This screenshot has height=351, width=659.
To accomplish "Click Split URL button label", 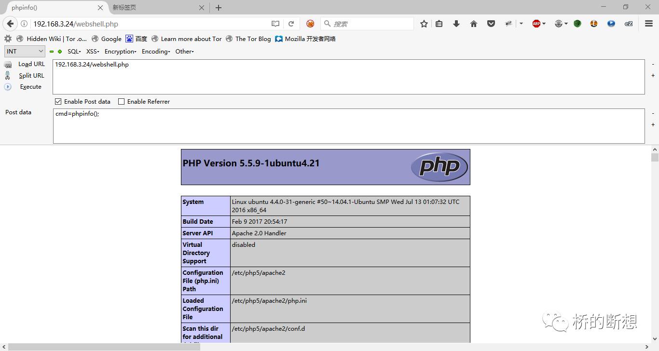I will coord(32,75).
